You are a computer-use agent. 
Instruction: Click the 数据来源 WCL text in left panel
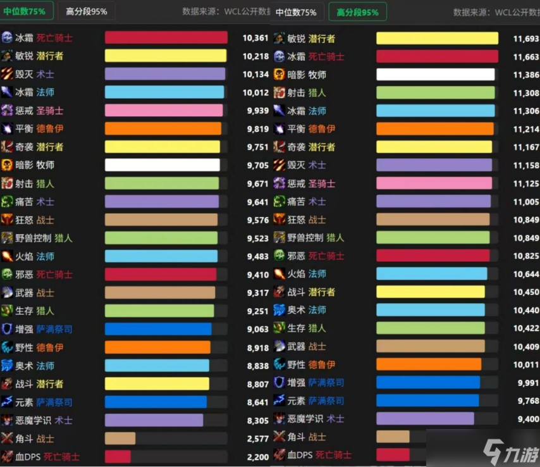click(226, 11)
